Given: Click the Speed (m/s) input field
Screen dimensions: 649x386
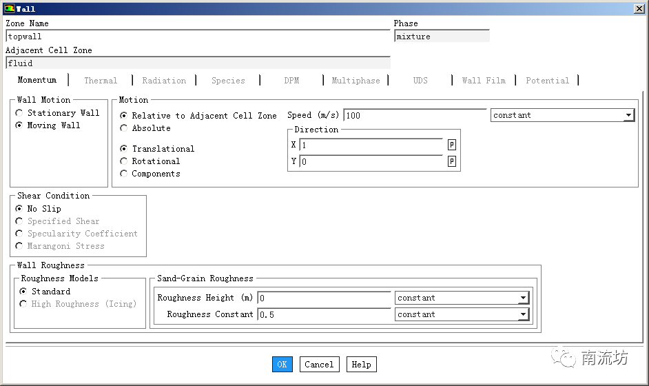Looking at the screenshot, I should [415, 115].
